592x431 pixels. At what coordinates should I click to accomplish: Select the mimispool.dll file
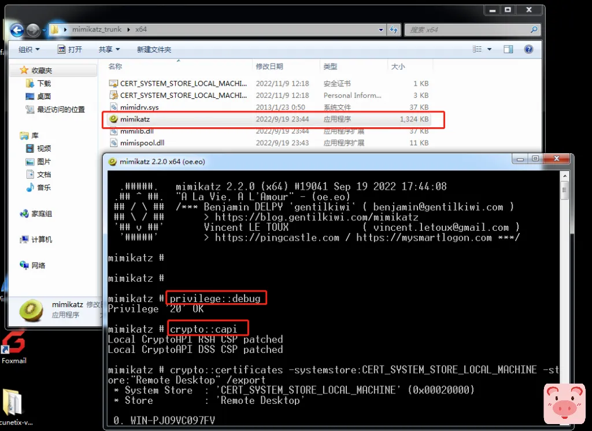pyautogui.click(x=269, y=143)
